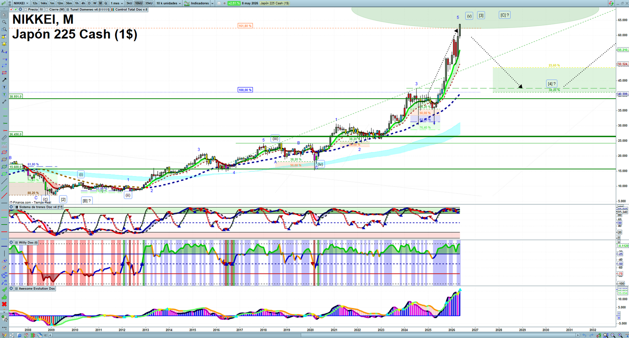This screenshot has width=629, height=338.
Task: Click the '[4] ?' wave label on chart
Action: click(552, 84)
